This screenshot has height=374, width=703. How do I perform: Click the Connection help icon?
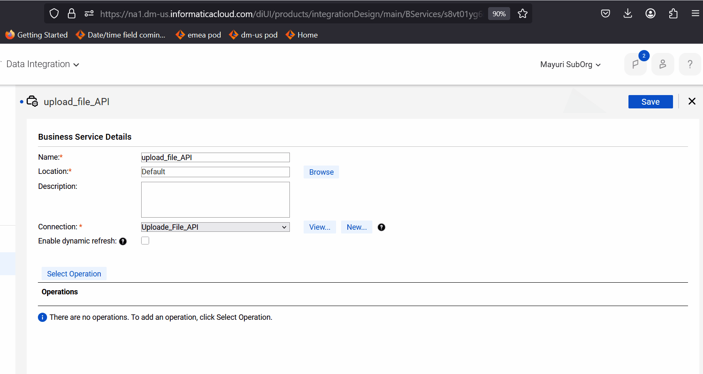coord(381,227)
